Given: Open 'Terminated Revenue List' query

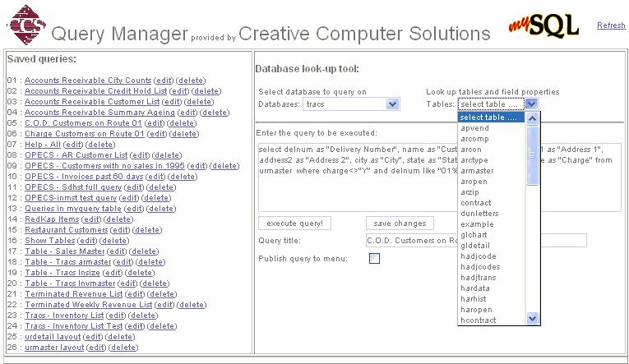Looking at the screenshot, I should [x=73, y=294].
